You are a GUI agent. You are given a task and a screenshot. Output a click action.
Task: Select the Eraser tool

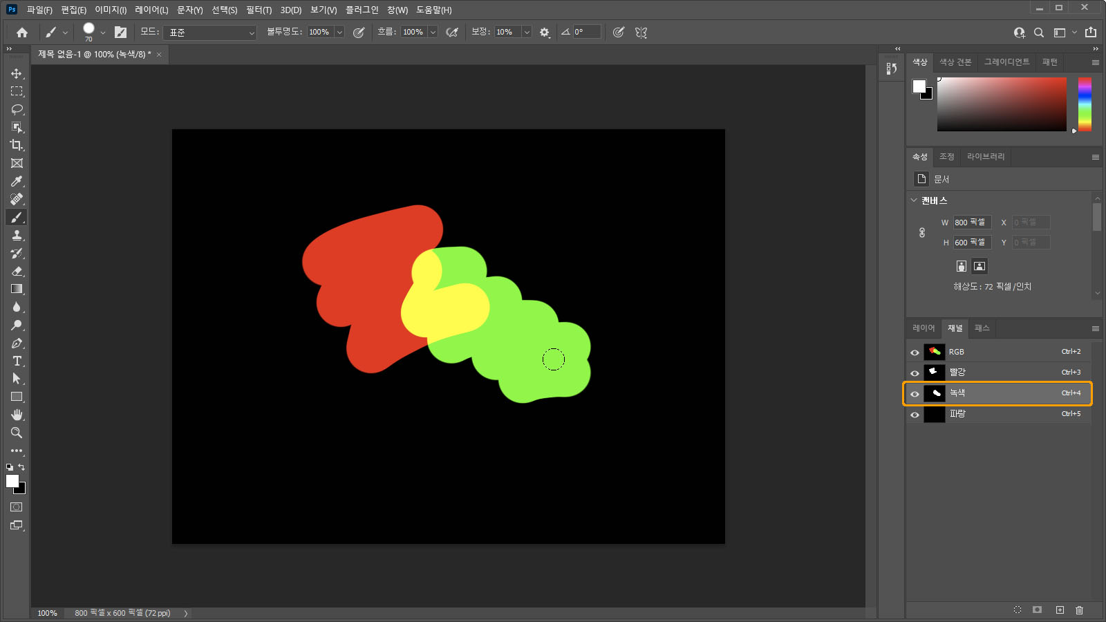tap(17, 271)
